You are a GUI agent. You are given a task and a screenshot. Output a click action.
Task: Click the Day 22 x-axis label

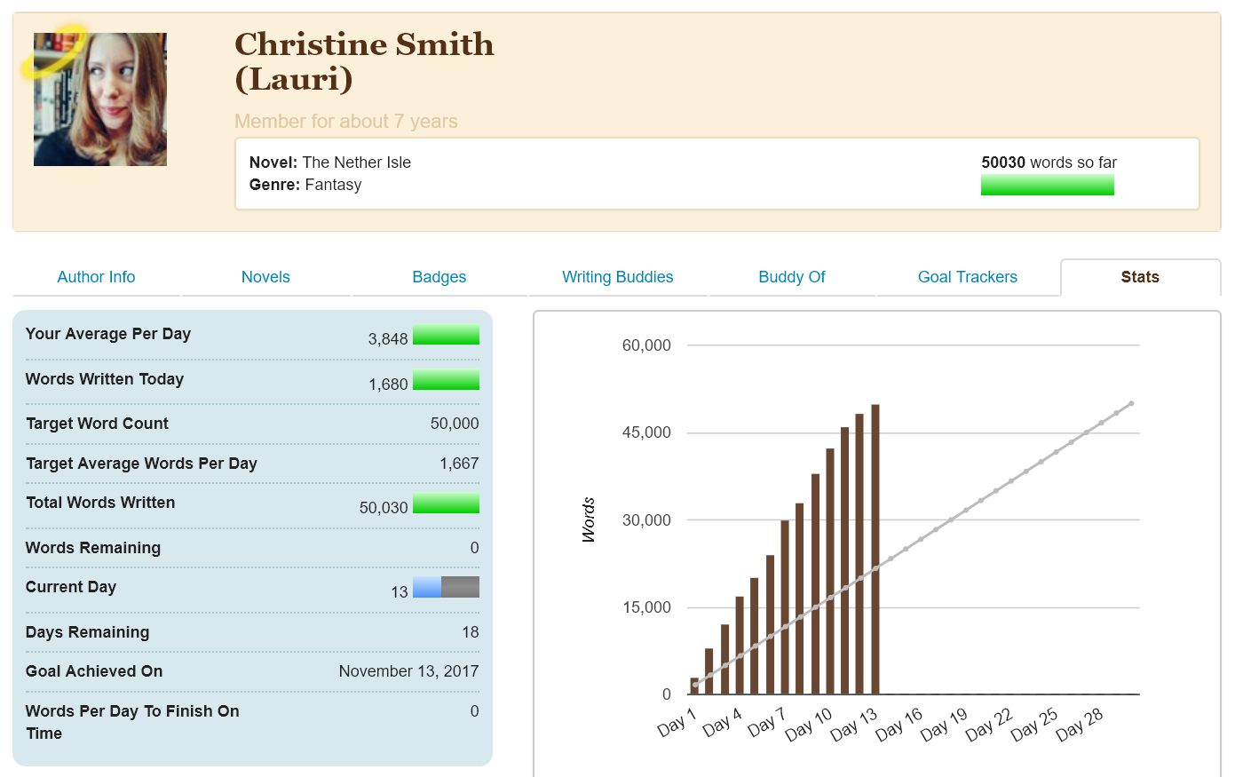pyautogui.click(x=989, y=724)
